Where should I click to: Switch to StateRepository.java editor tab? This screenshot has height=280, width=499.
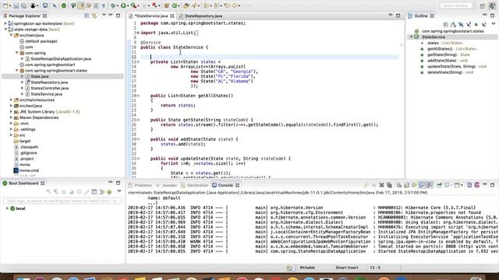coord(203,16)
